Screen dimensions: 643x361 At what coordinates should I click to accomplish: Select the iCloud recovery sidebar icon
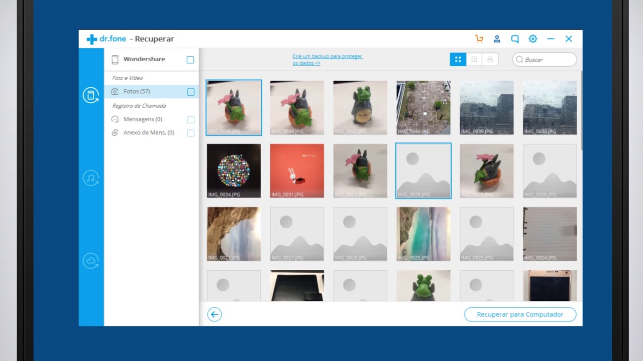pos(91,261)
